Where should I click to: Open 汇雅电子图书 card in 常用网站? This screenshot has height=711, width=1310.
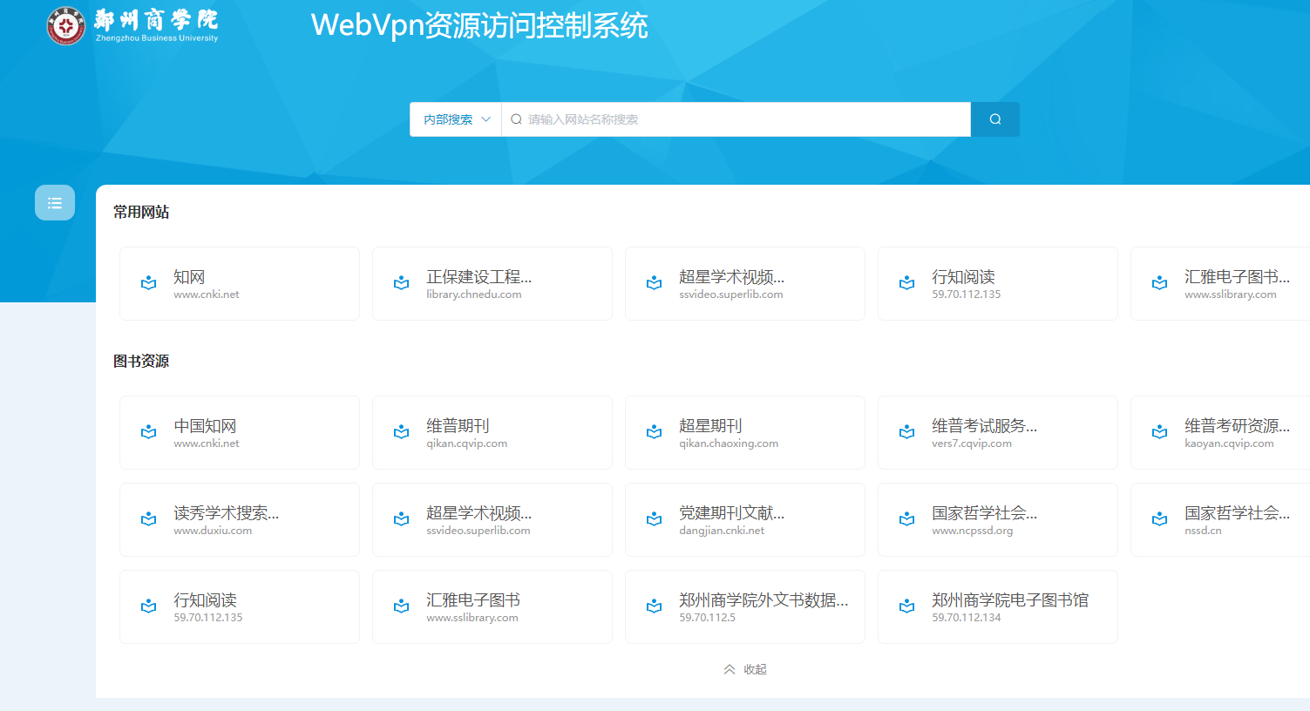tap(1220, 284)
